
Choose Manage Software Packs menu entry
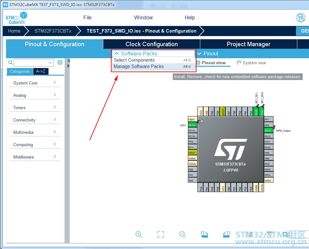pos(153,66)
